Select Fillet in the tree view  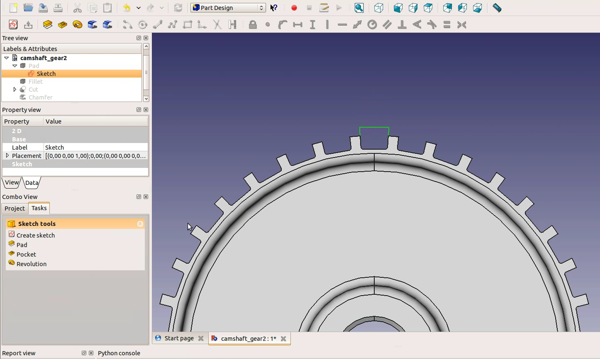pos(36,82)
